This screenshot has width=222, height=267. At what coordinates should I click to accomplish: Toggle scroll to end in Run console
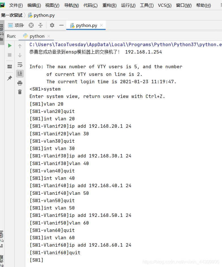pyautogui.click(x=20, y=74)
